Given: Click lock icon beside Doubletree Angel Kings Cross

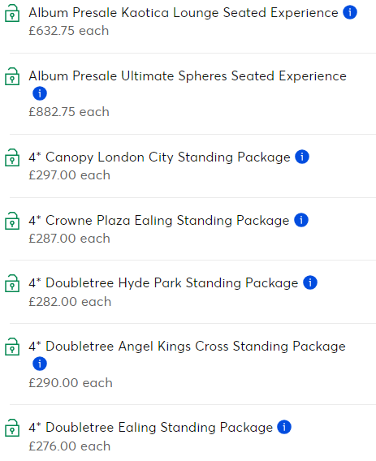Looking at the screenshot, I should coord(12,347).
